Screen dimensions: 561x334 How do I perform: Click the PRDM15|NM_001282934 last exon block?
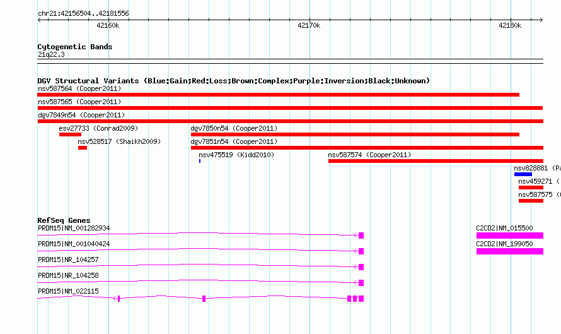point(361,236)
